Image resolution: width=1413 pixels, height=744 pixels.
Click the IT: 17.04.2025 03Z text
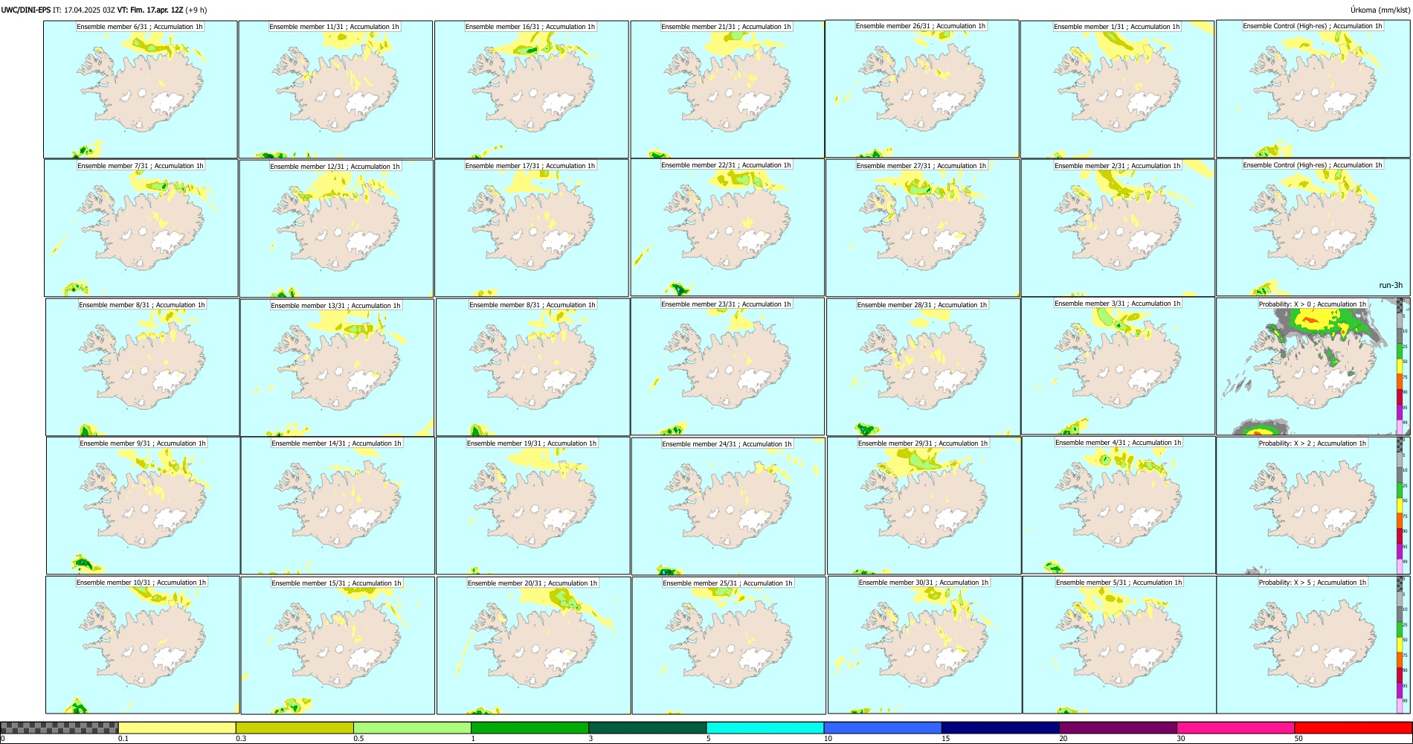(x=84, y=10)
